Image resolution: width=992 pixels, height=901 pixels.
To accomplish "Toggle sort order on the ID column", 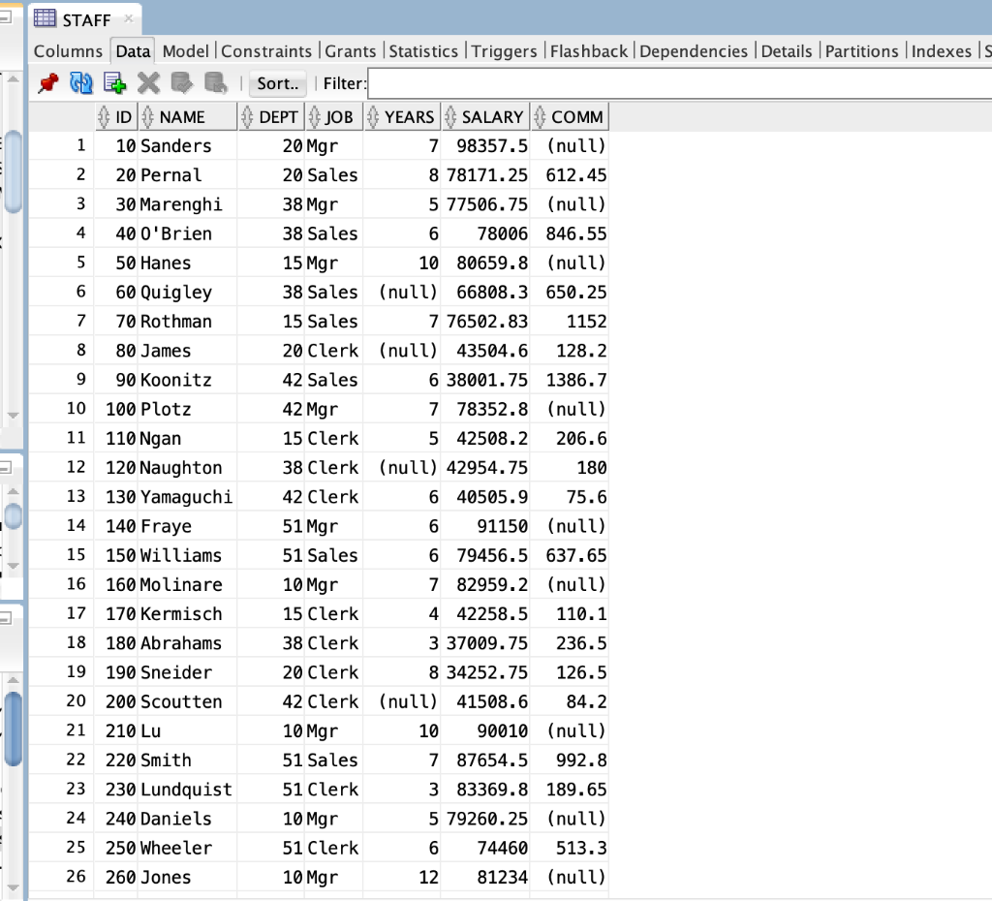I will (x=104, y=116).
